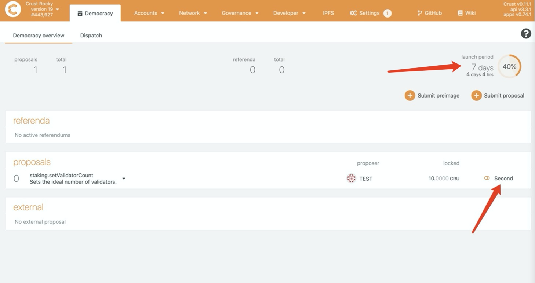Click the external section heading
The image size is (535, 283).
28,207
